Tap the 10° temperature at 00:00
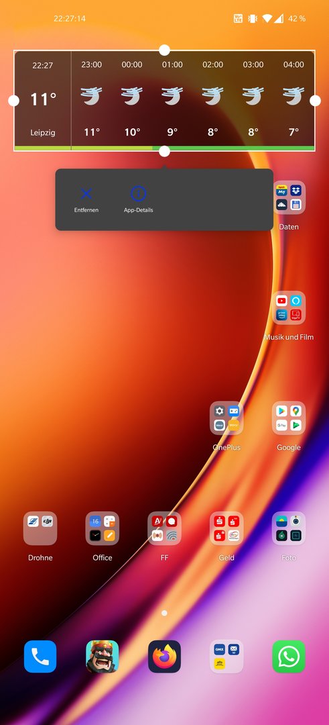This screenshot has width=329, height=725. [x=132, y=132]
